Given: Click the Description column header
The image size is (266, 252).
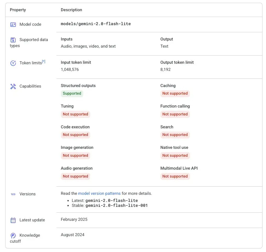Looking at the screenshot, I should (x=71, y=10).
